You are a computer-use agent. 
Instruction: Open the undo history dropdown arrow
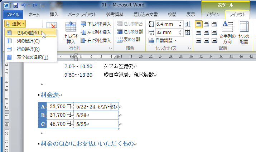[29, 5]
